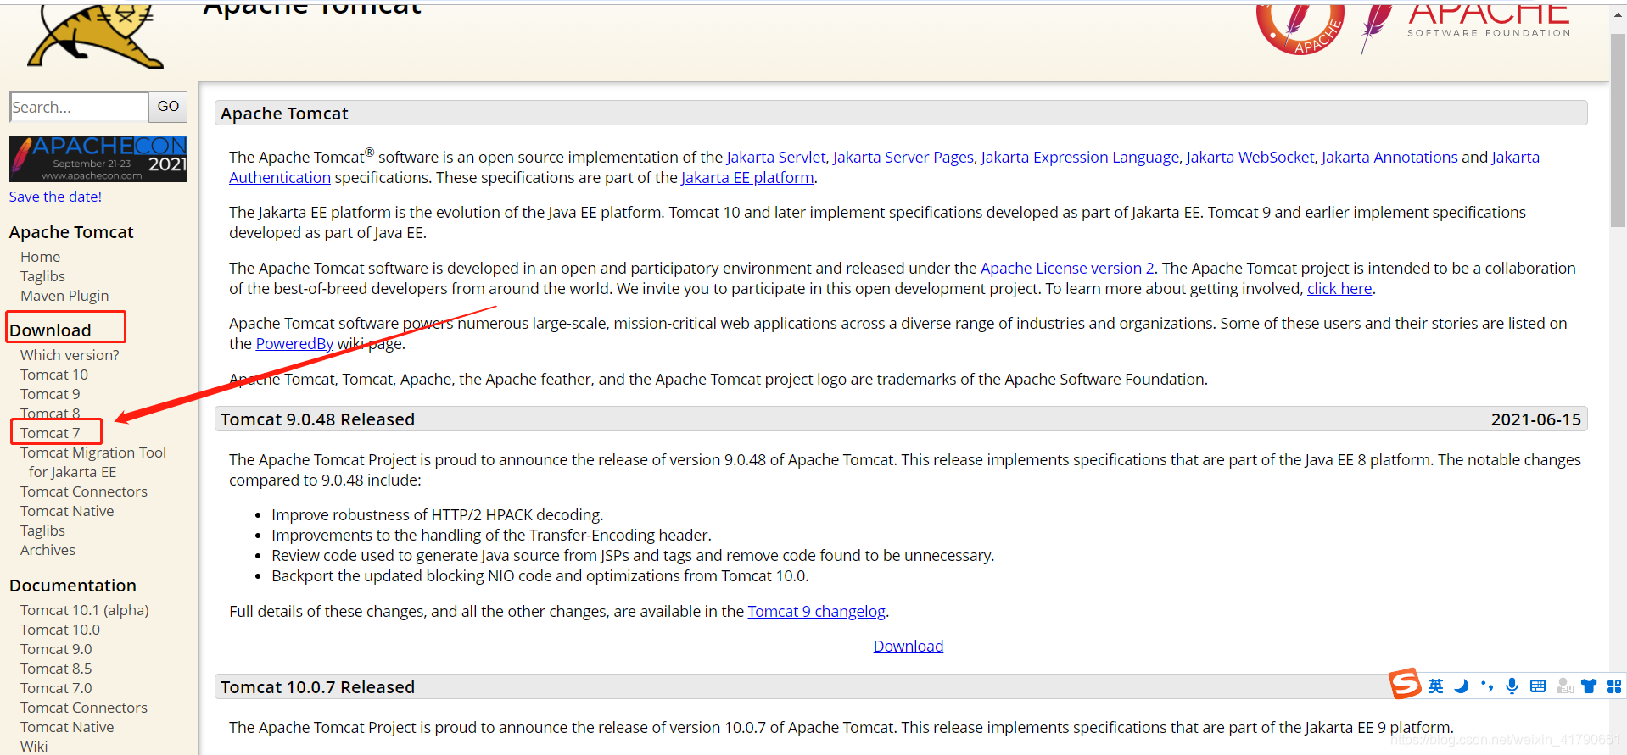Click the 2021-06-15 release date
The image size is (1627, 755).
click(1536, 419)
